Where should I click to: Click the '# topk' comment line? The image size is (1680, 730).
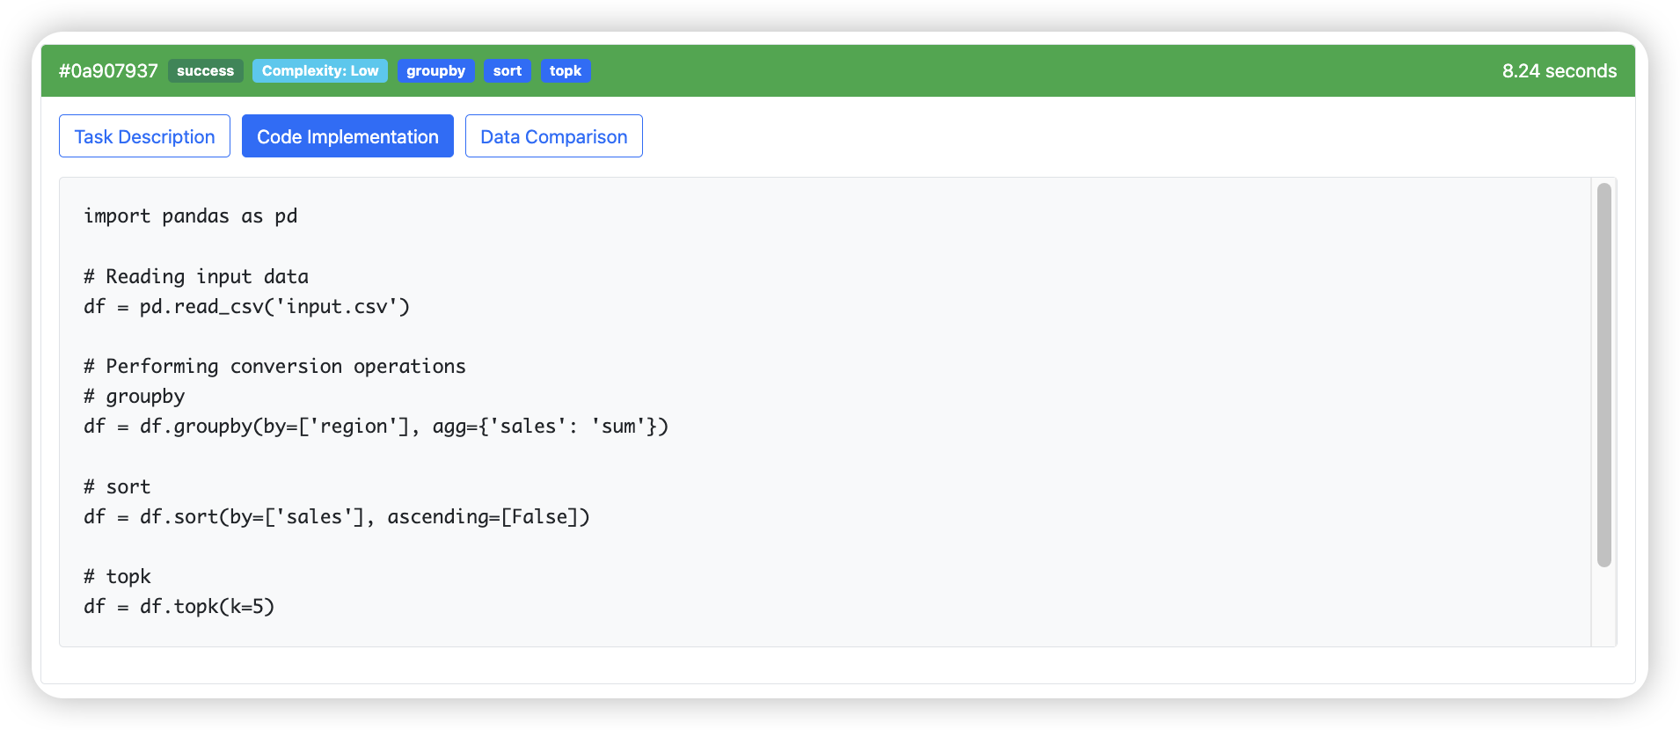coord(117,577)
